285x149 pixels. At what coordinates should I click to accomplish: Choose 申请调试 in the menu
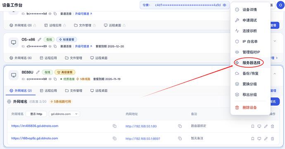[x=250, y=20]
